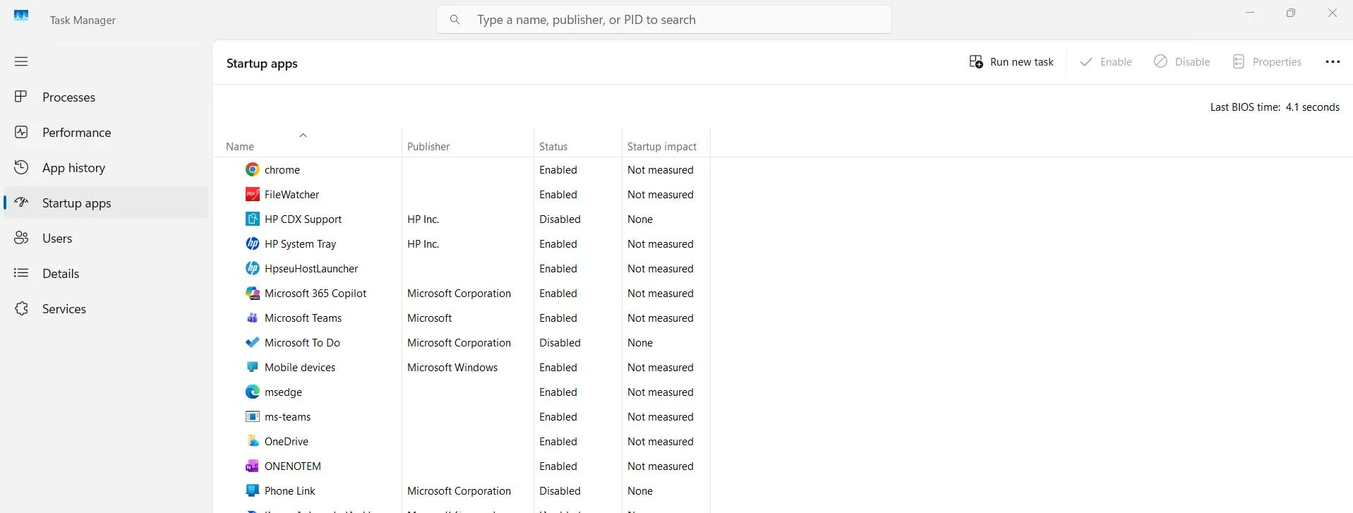Click Run new task button

pos(1011,62)
